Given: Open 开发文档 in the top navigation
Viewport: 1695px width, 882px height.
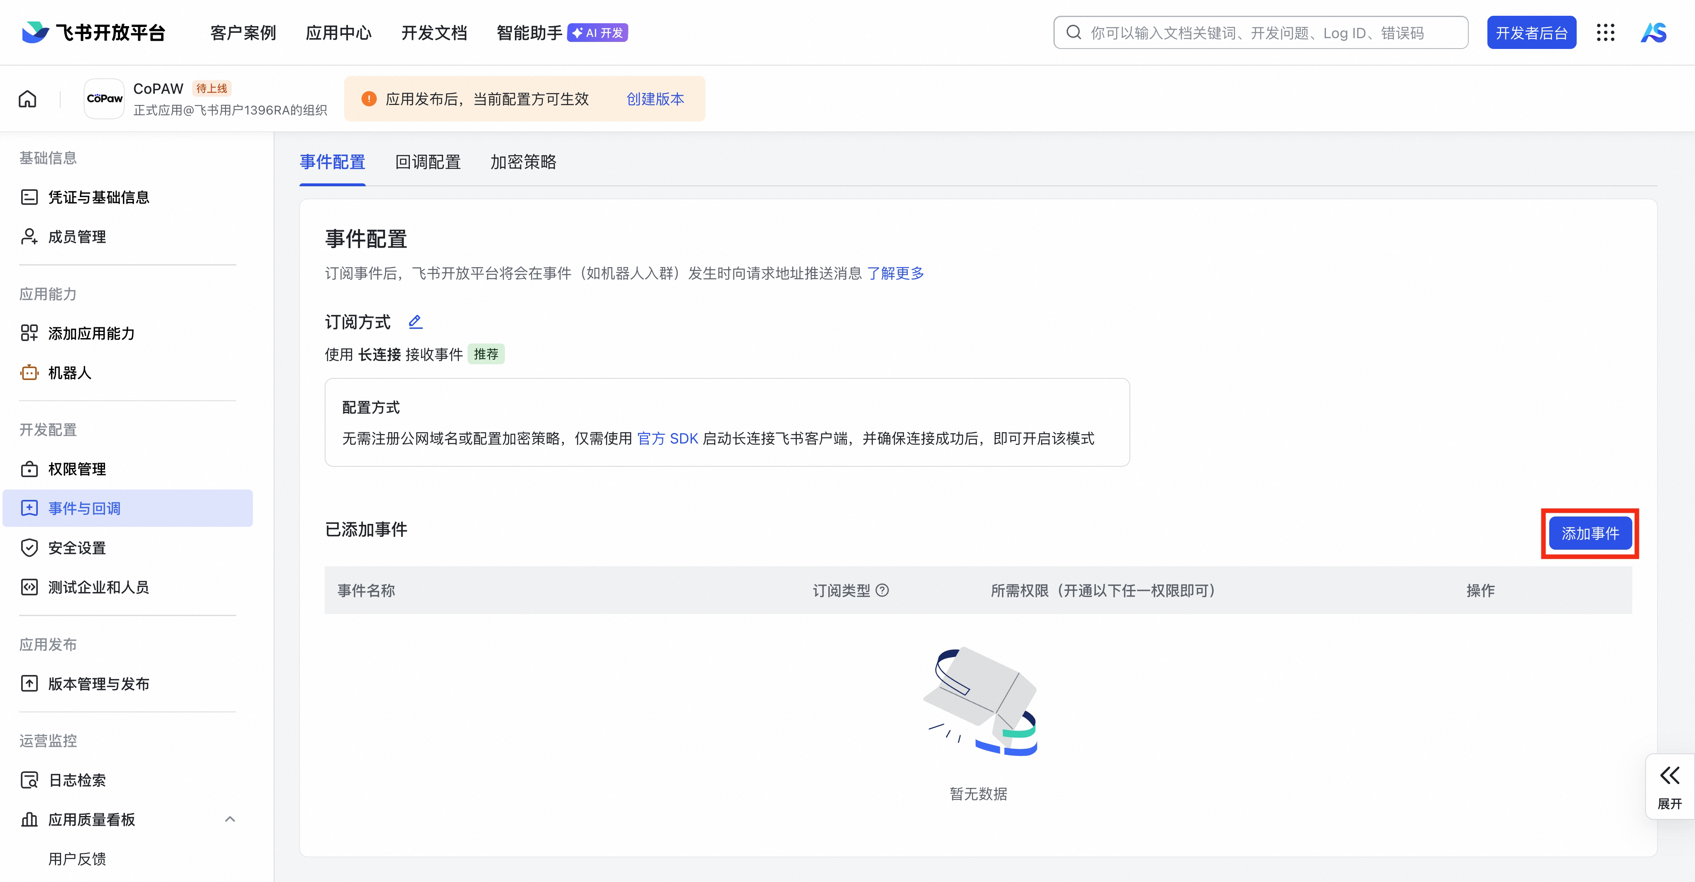Looking at the screenshot, I should pos(434,33).
